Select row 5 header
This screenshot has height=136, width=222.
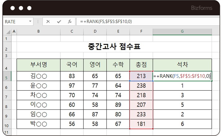coord(6,76)
